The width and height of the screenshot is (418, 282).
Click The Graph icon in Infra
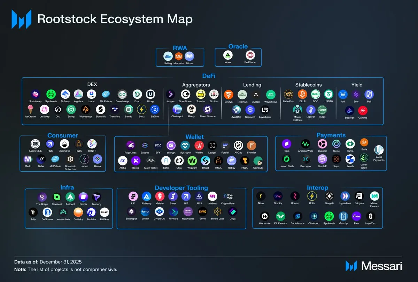(x=42, y=197)
